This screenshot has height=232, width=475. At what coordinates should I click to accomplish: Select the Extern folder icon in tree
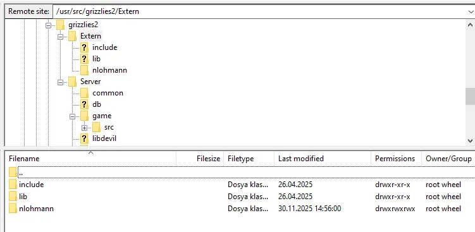(72, 36)
